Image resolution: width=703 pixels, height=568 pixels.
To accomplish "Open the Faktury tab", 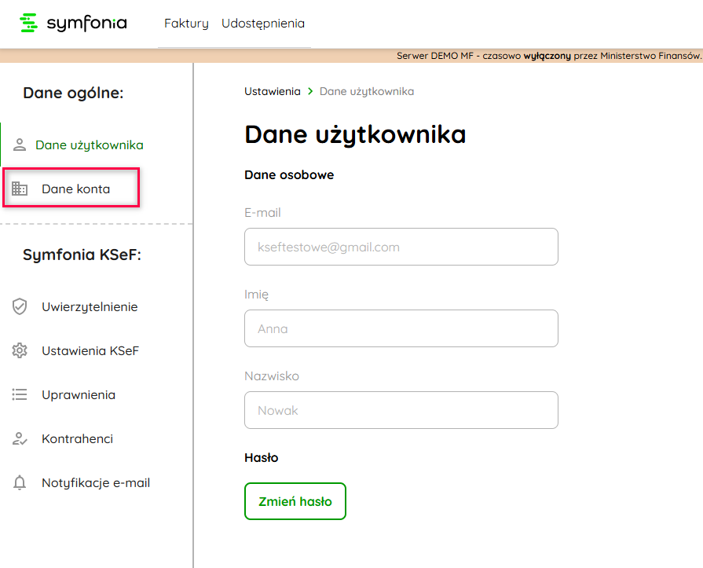I will tap(186, 24).
